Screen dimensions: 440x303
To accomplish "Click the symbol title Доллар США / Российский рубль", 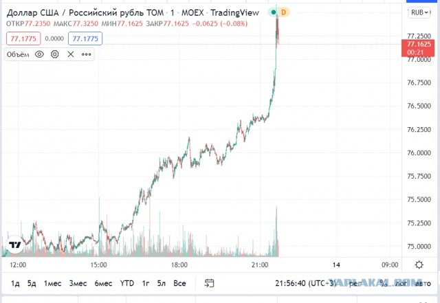I will [85, 13].
